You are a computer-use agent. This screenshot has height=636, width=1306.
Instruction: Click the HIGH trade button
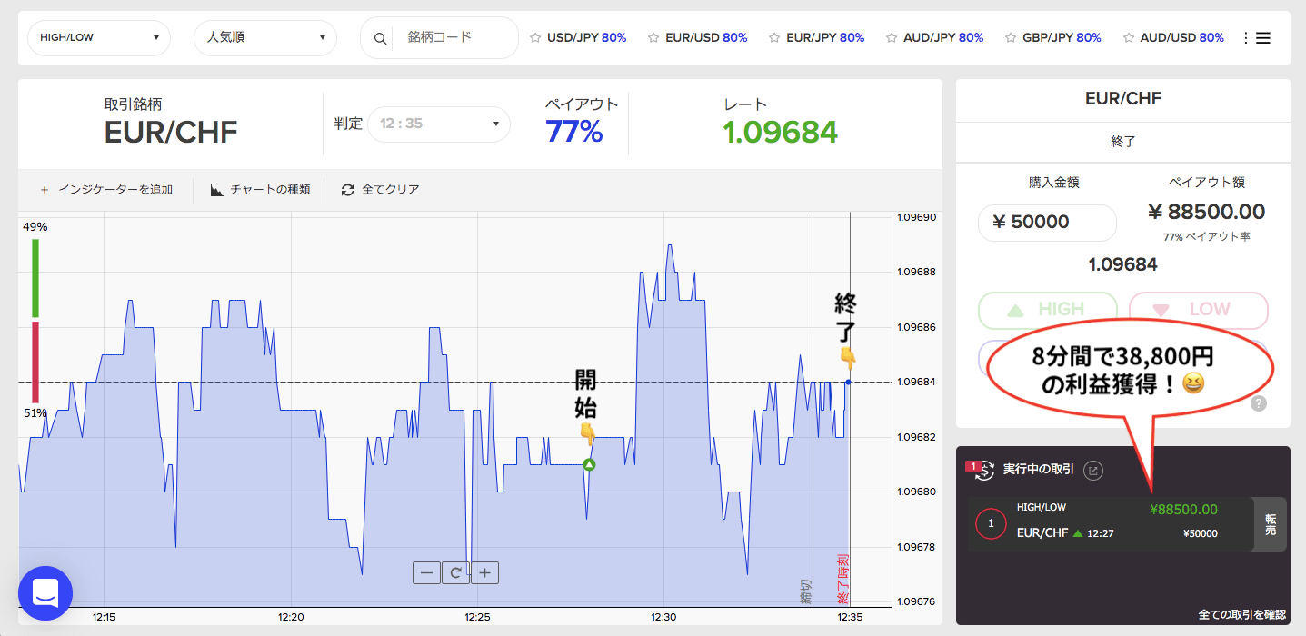(1047, 310)
